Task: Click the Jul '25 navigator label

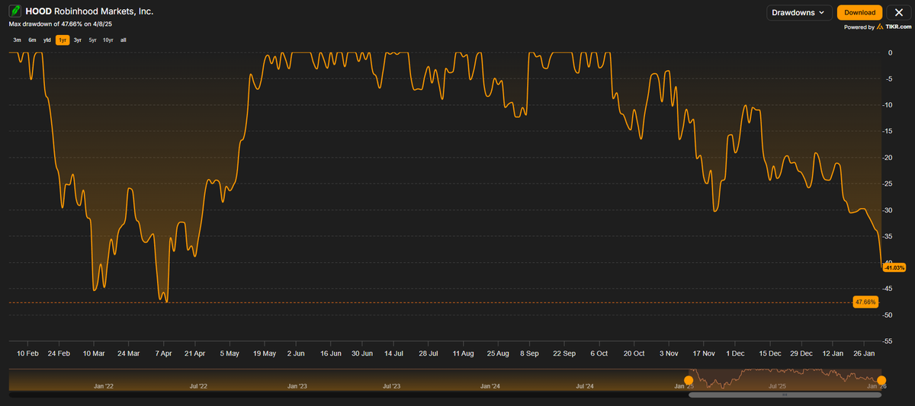Action: (x=776, y=386)
